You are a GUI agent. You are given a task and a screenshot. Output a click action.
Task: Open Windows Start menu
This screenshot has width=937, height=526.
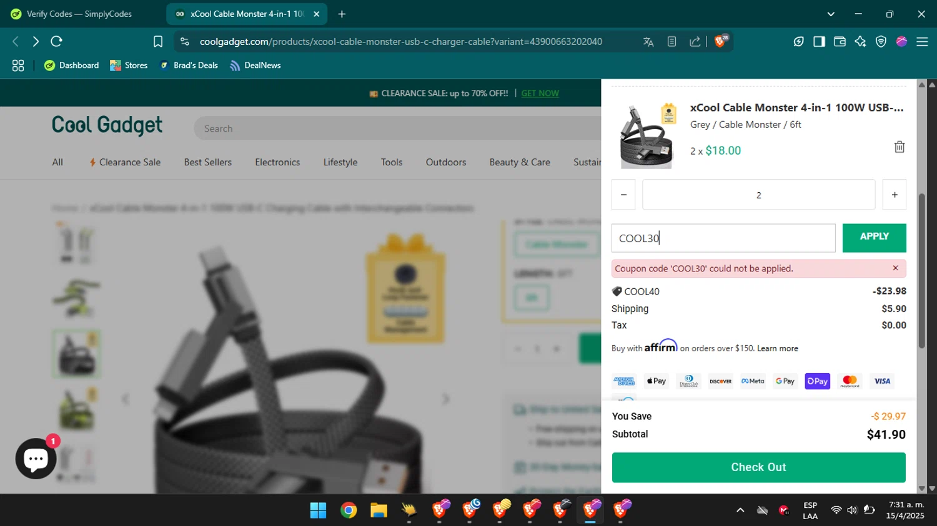click(318, 510)
